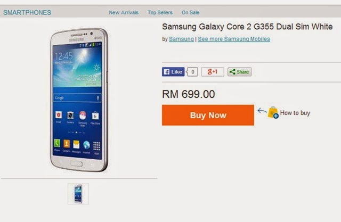341x222 pixels.
Task: Click the Facebook f logo
Action: (166, 72)
